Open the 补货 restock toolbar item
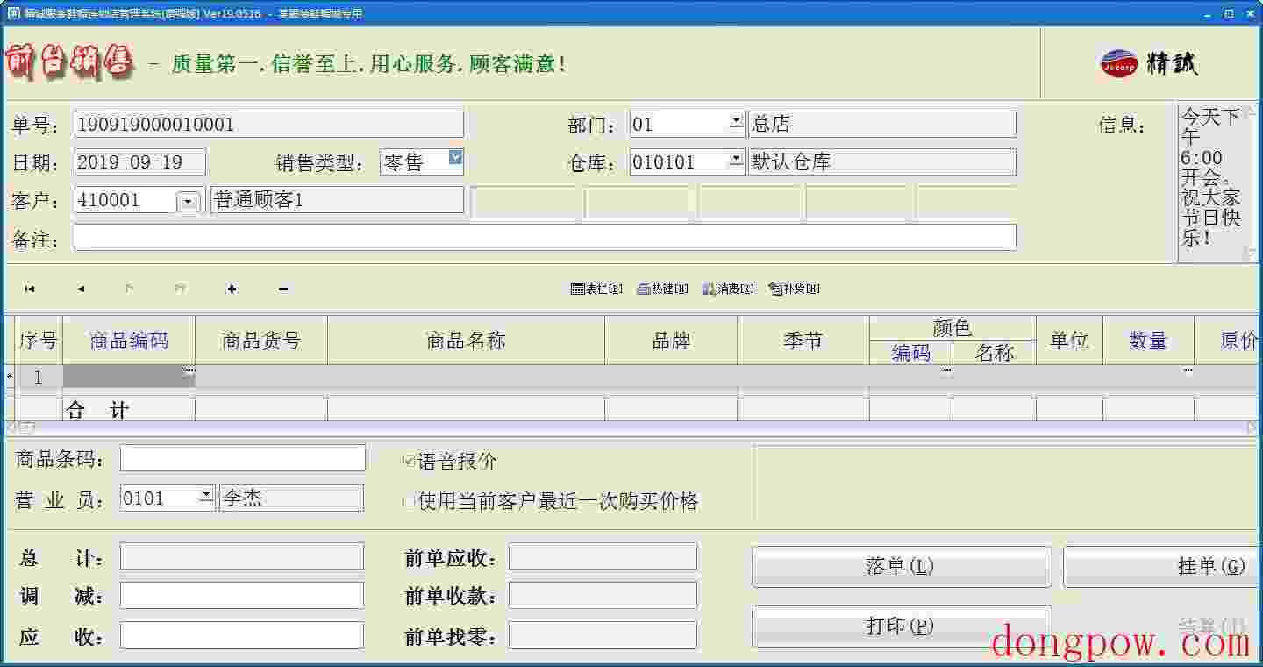This screenshot has width=1263, height=667. click(794, 289)
